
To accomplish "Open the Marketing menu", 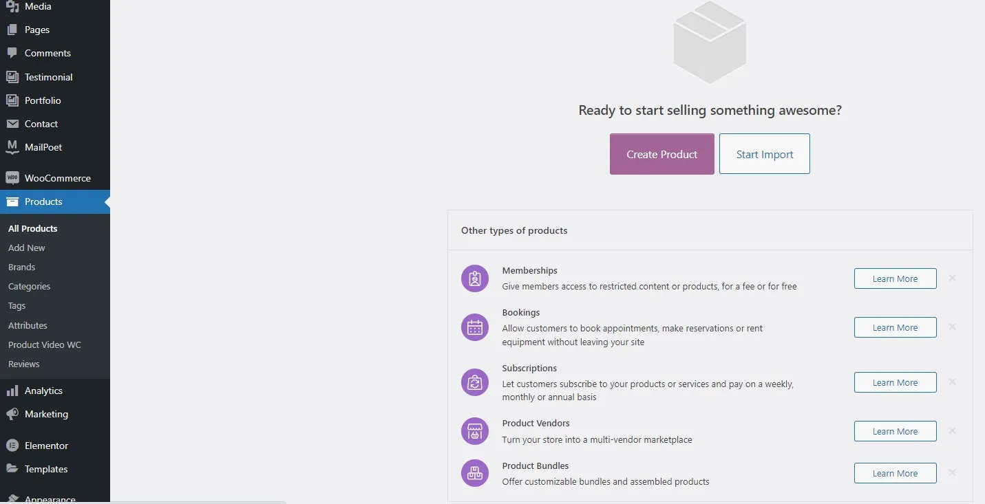I will point(55,414).
